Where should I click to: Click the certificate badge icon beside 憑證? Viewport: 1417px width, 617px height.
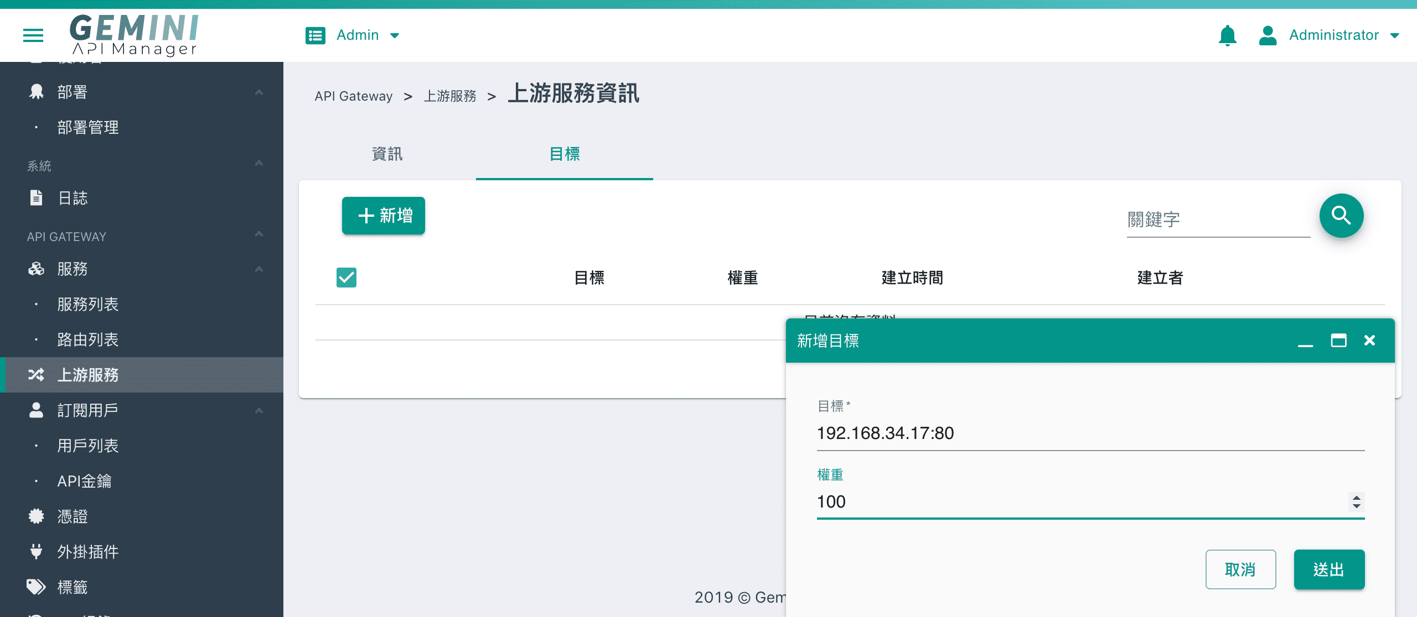[x=37, y=516]
